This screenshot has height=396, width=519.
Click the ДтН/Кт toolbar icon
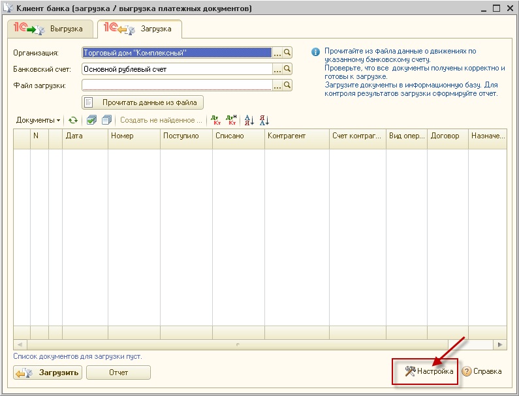click(x=231, y=120)
